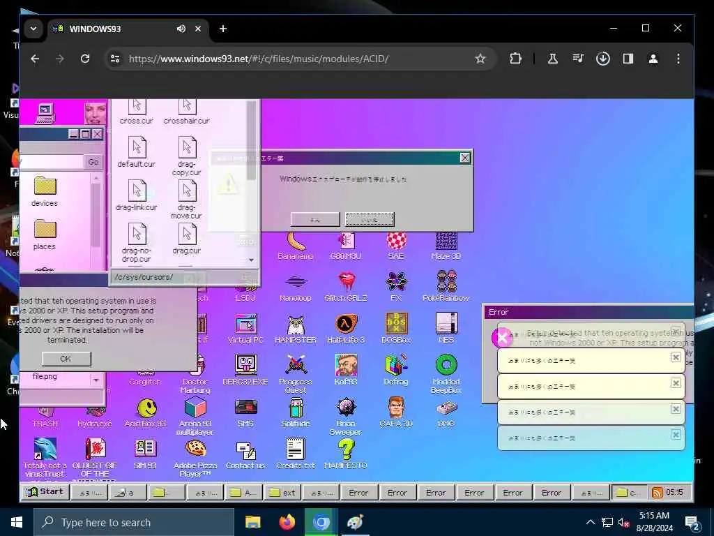
Task: Select the drag-copy.cur file
Action: 187,156
